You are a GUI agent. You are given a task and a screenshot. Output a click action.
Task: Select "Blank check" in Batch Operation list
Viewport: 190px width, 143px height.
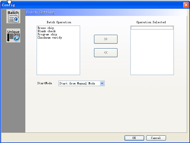click(x=47, y=31)
